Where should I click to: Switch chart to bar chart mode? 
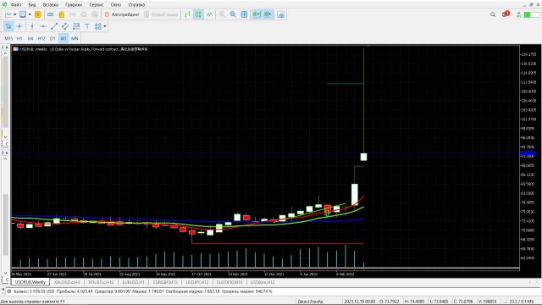click(187, 14)
